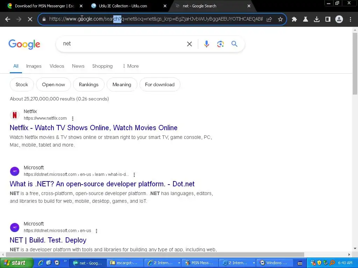The width and height of the screenshot is (358, 268).
Task: Open the share this page icon
Action: [269, 20]
